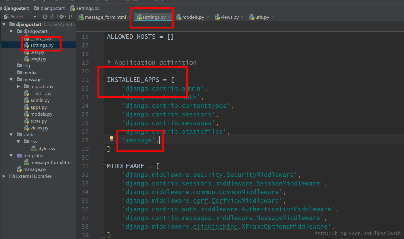
Task: Click 'django.contrib.sessions' on line 25
Action: (169, 114)
